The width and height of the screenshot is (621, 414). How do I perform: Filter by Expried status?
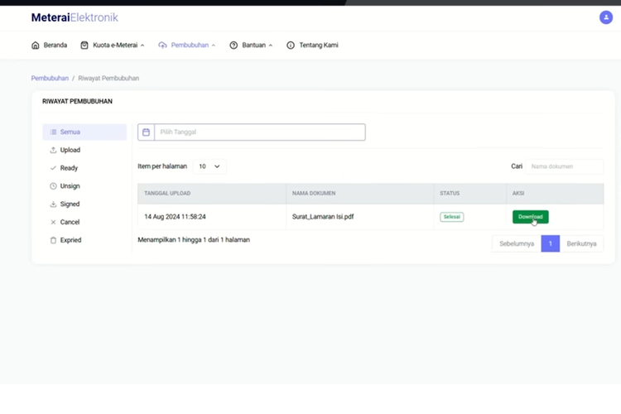(70, 240)
